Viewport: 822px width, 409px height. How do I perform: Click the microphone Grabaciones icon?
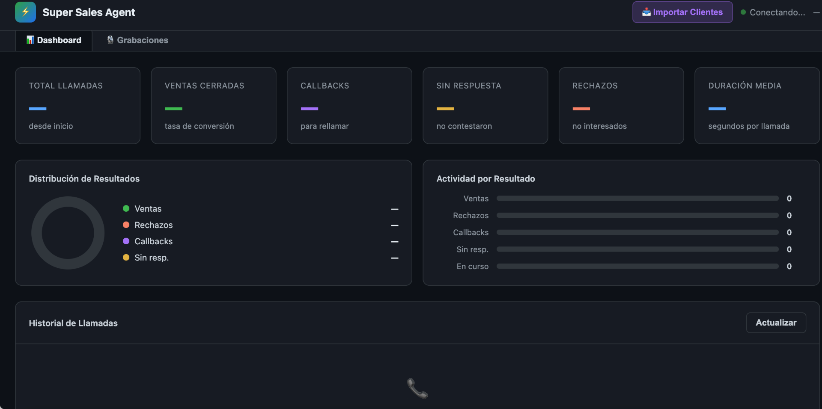click(110, 40)
